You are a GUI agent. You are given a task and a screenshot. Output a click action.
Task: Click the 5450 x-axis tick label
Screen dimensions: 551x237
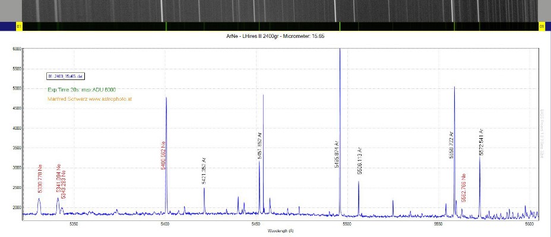click(x=256, y=223)
